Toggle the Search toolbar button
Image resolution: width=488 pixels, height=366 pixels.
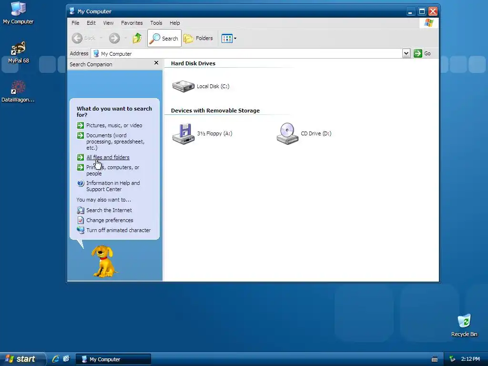point(164,38)
